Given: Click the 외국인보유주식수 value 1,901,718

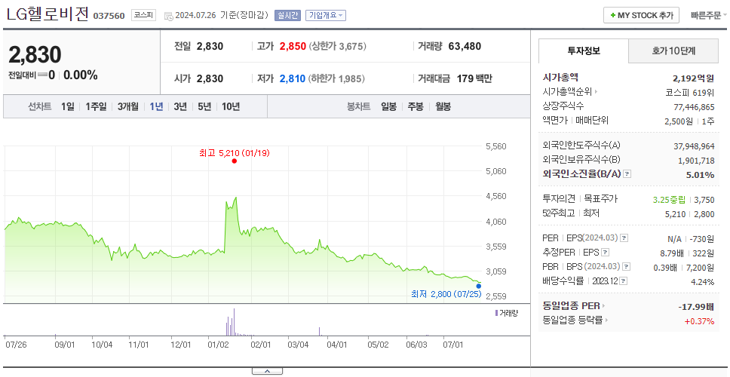Looking at the screenshot, I should [697, 161].
